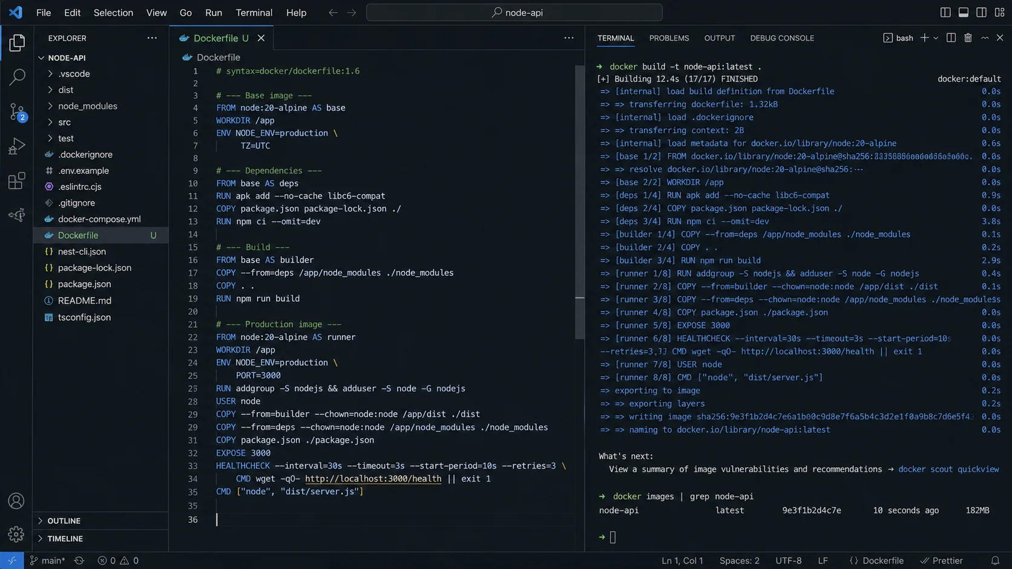Change indentation via Spaces: 2
This screenshot has height=569, width=1012.
pyautogui.click(x=739, y=561)
